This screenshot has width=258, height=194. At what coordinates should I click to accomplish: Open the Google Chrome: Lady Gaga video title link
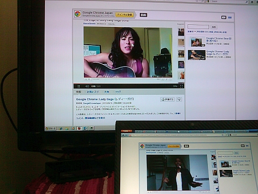pyautogui.click(x=105, y=99)
